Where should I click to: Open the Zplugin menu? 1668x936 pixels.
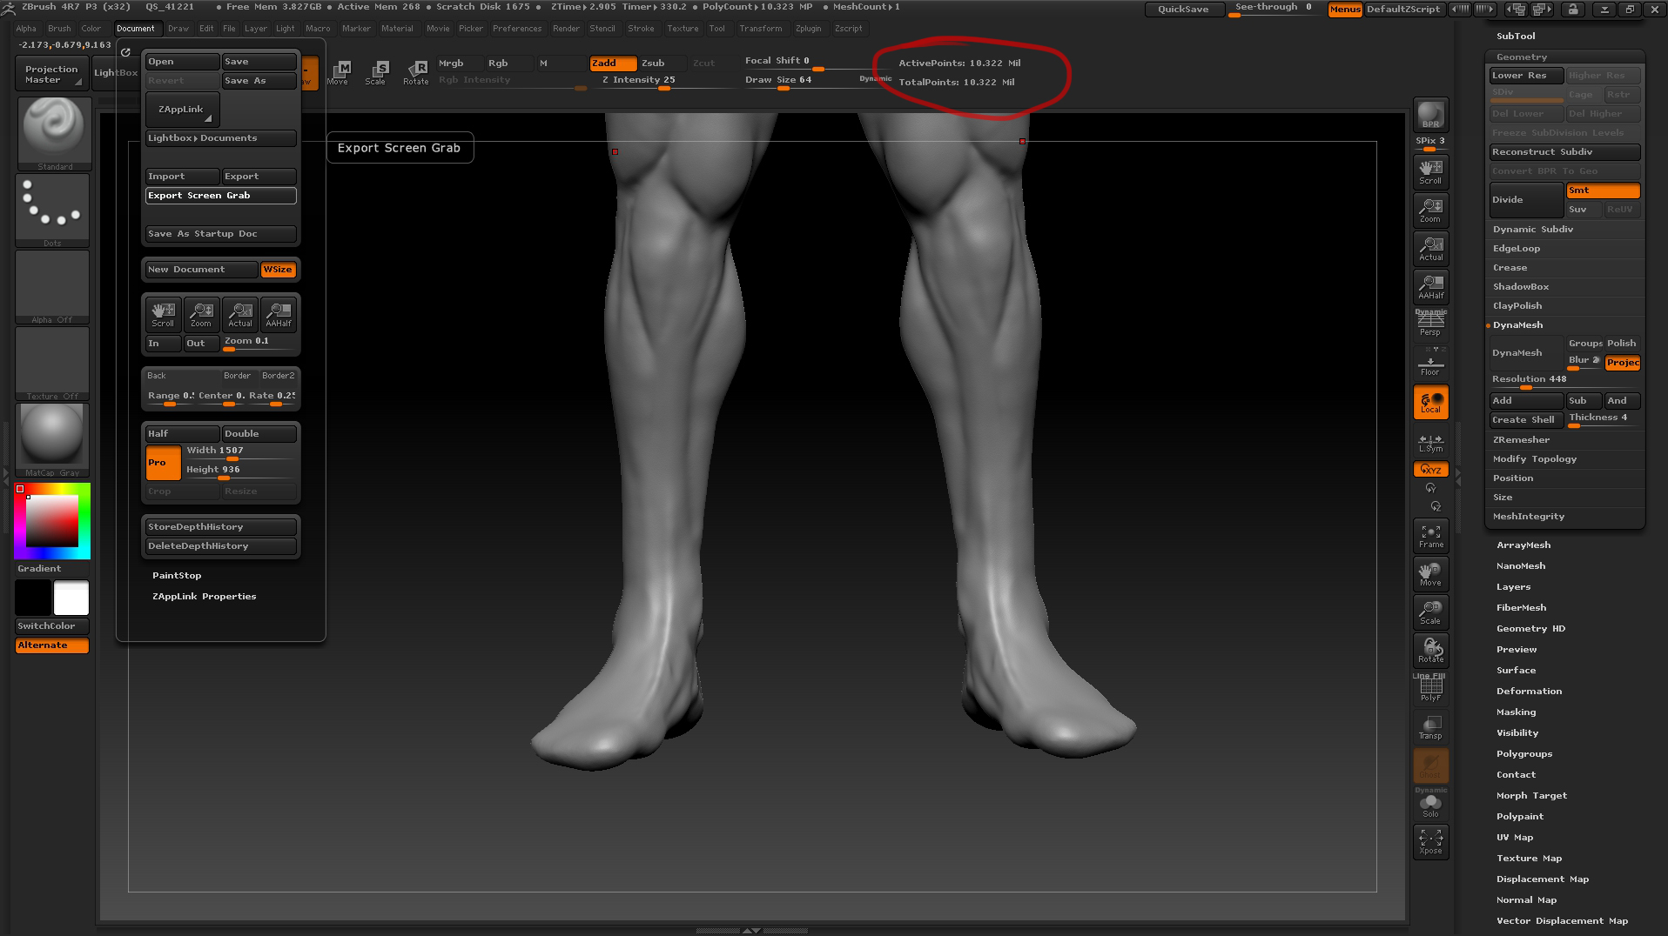(x=808, y=29)
